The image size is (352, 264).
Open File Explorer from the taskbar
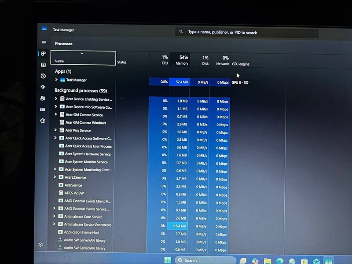coord(268,261)
